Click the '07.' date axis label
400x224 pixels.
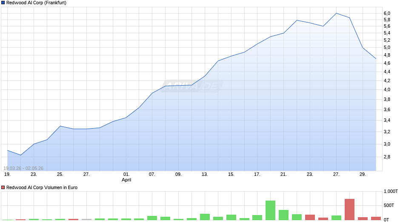[x=152, y=174]
